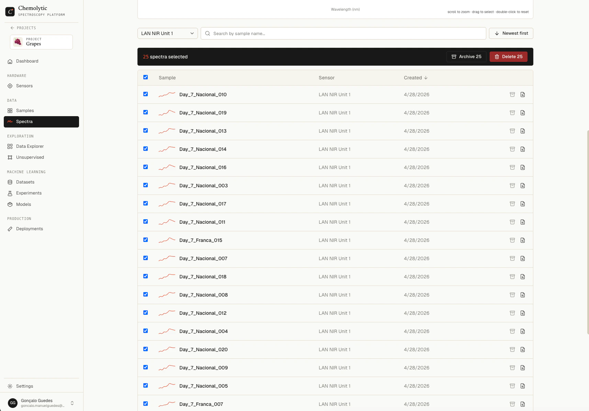Screen dimensions: 589x411
Task: Click the Grapes project thumbnail
Action: click(x=18, y=42)
